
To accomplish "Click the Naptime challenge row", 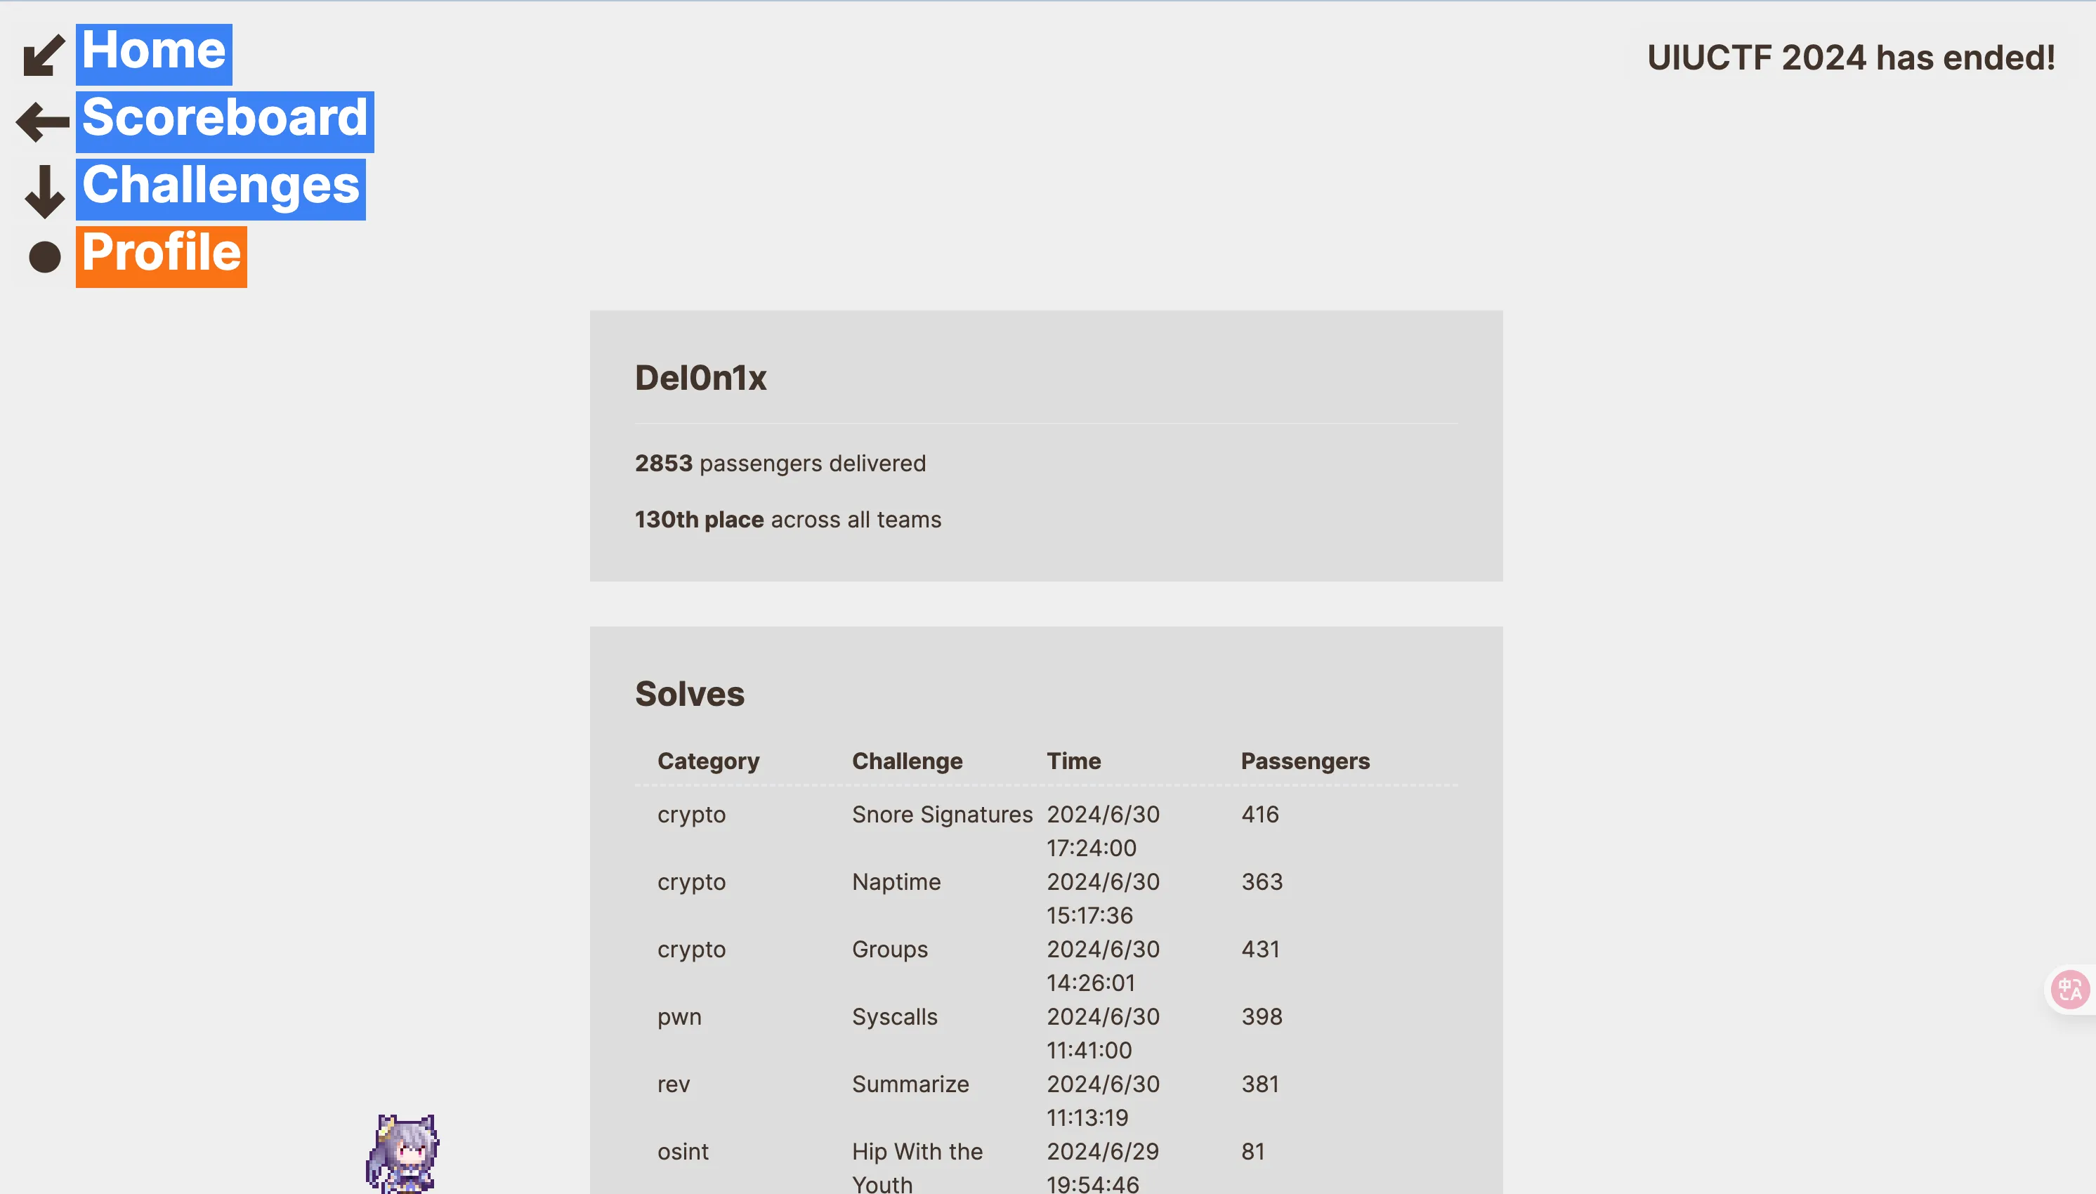I will (x=1045, y=898).
